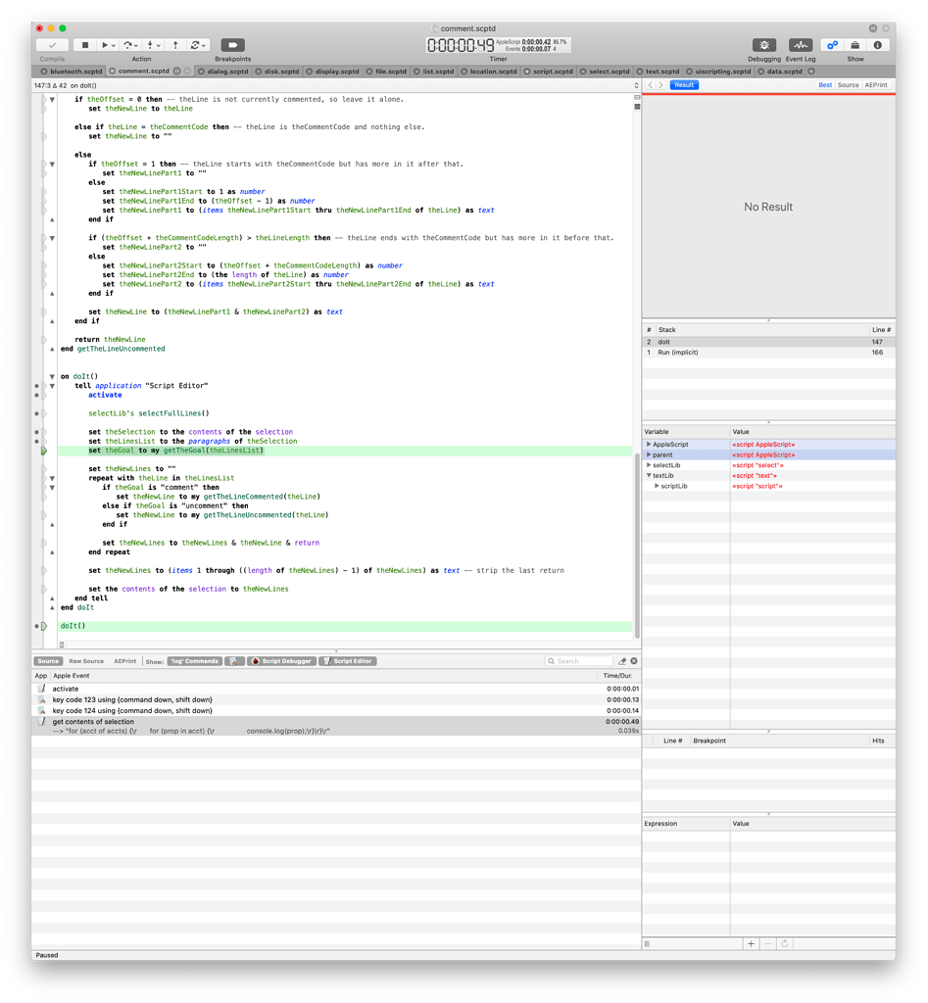Add a new expression with plus button

pos(751,945)
